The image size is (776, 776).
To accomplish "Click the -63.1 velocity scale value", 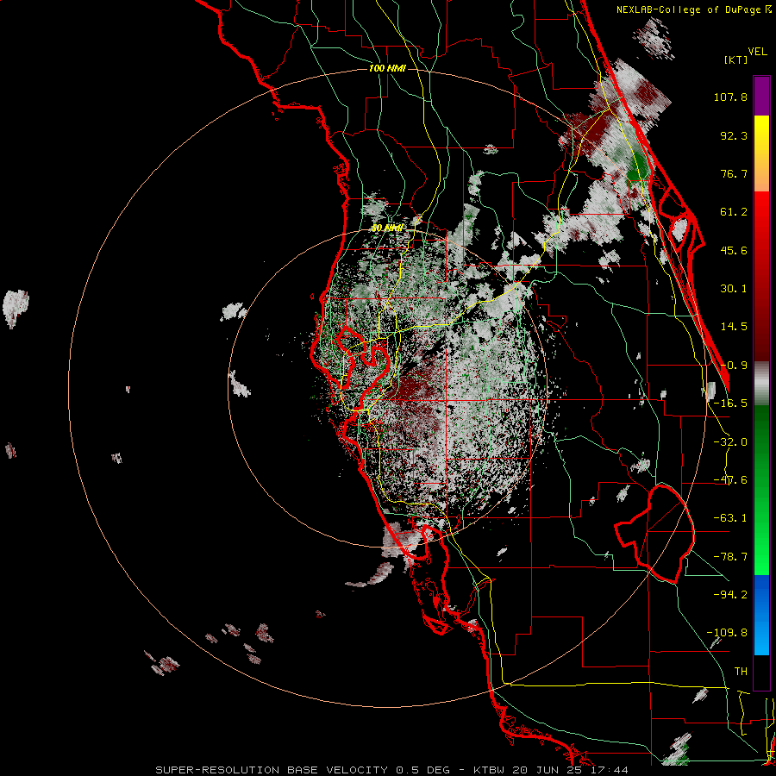I will point(730,518).
